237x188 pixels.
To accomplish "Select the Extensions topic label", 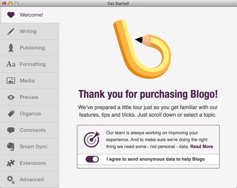I will (33, 163).
